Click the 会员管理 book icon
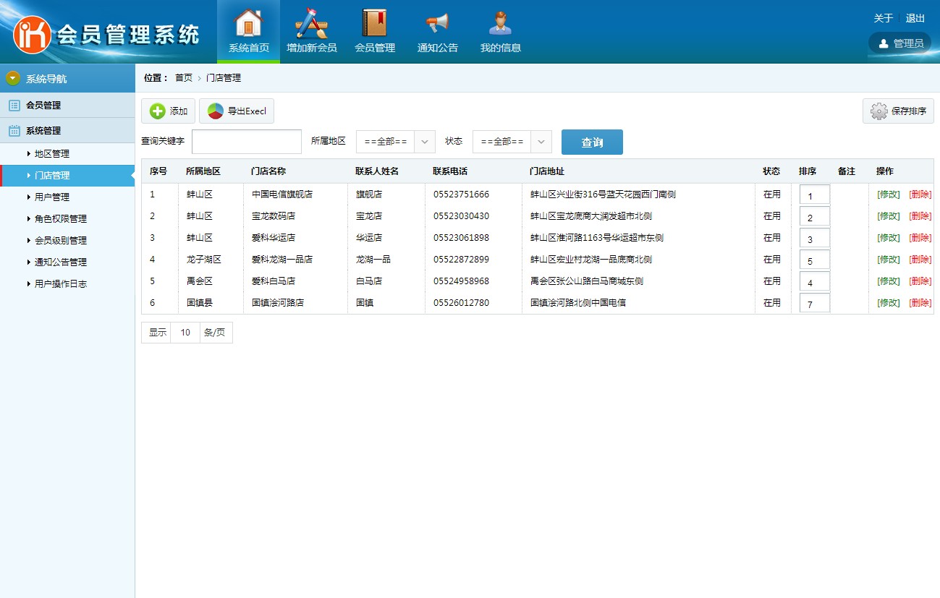This screenshot has height=598, width=940. point(374,23)
